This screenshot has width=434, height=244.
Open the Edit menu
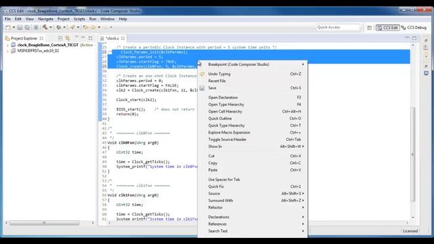click(x=18, y=19)
